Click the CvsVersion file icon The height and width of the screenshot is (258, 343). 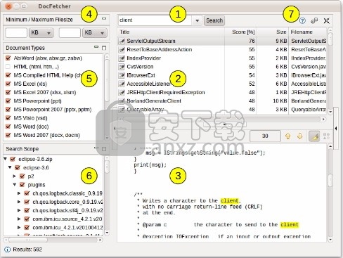pyautogui.click(x=122, y=67)
